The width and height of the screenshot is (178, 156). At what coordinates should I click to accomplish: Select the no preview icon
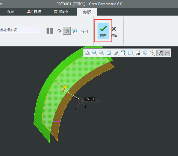59,31
